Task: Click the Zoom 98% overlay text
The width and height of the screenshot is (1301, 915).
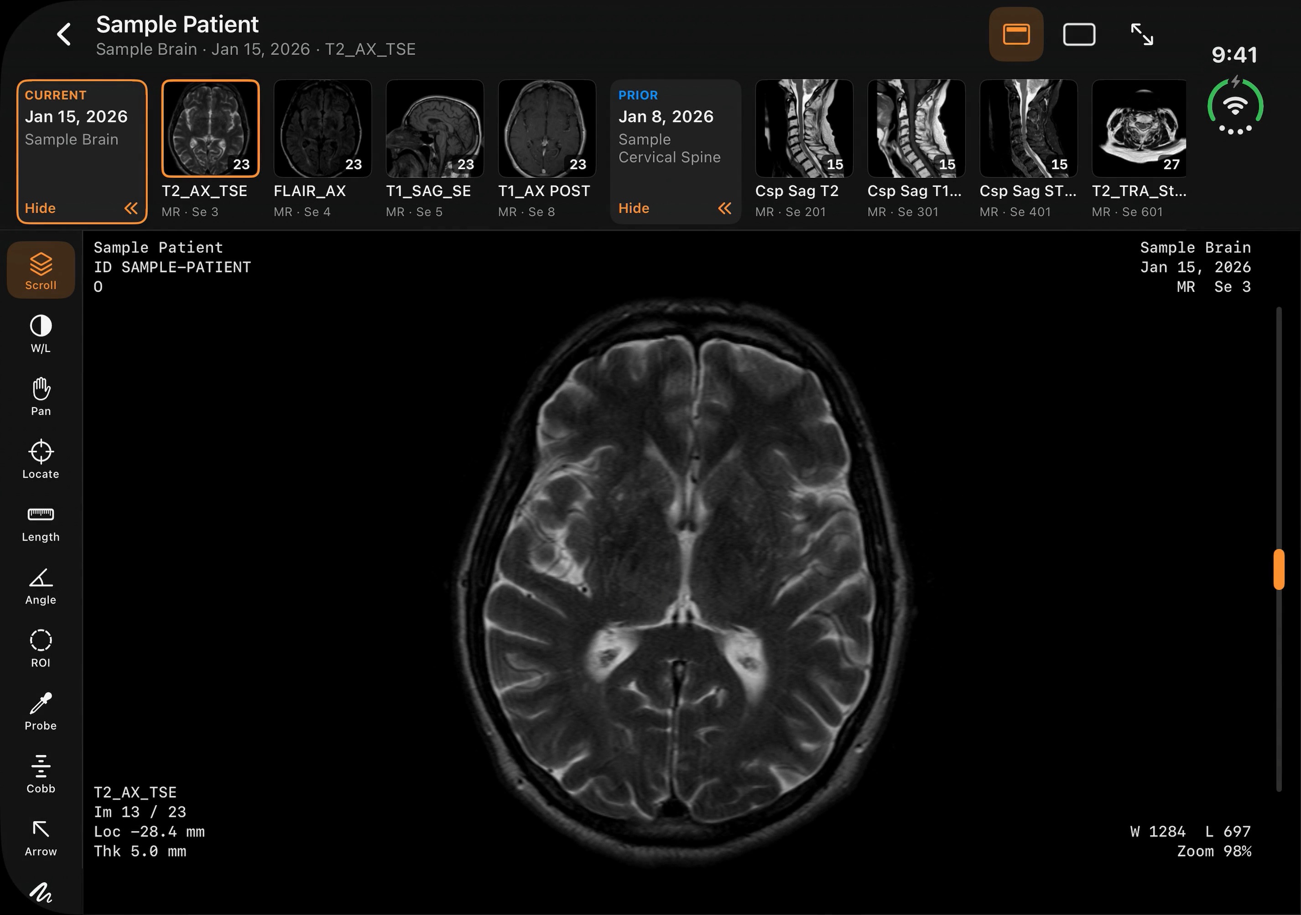Action: pos(1214,851)
